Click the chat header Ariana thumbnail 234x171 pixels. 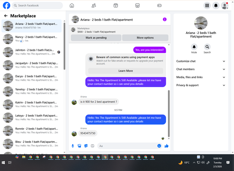click(75, 20)
